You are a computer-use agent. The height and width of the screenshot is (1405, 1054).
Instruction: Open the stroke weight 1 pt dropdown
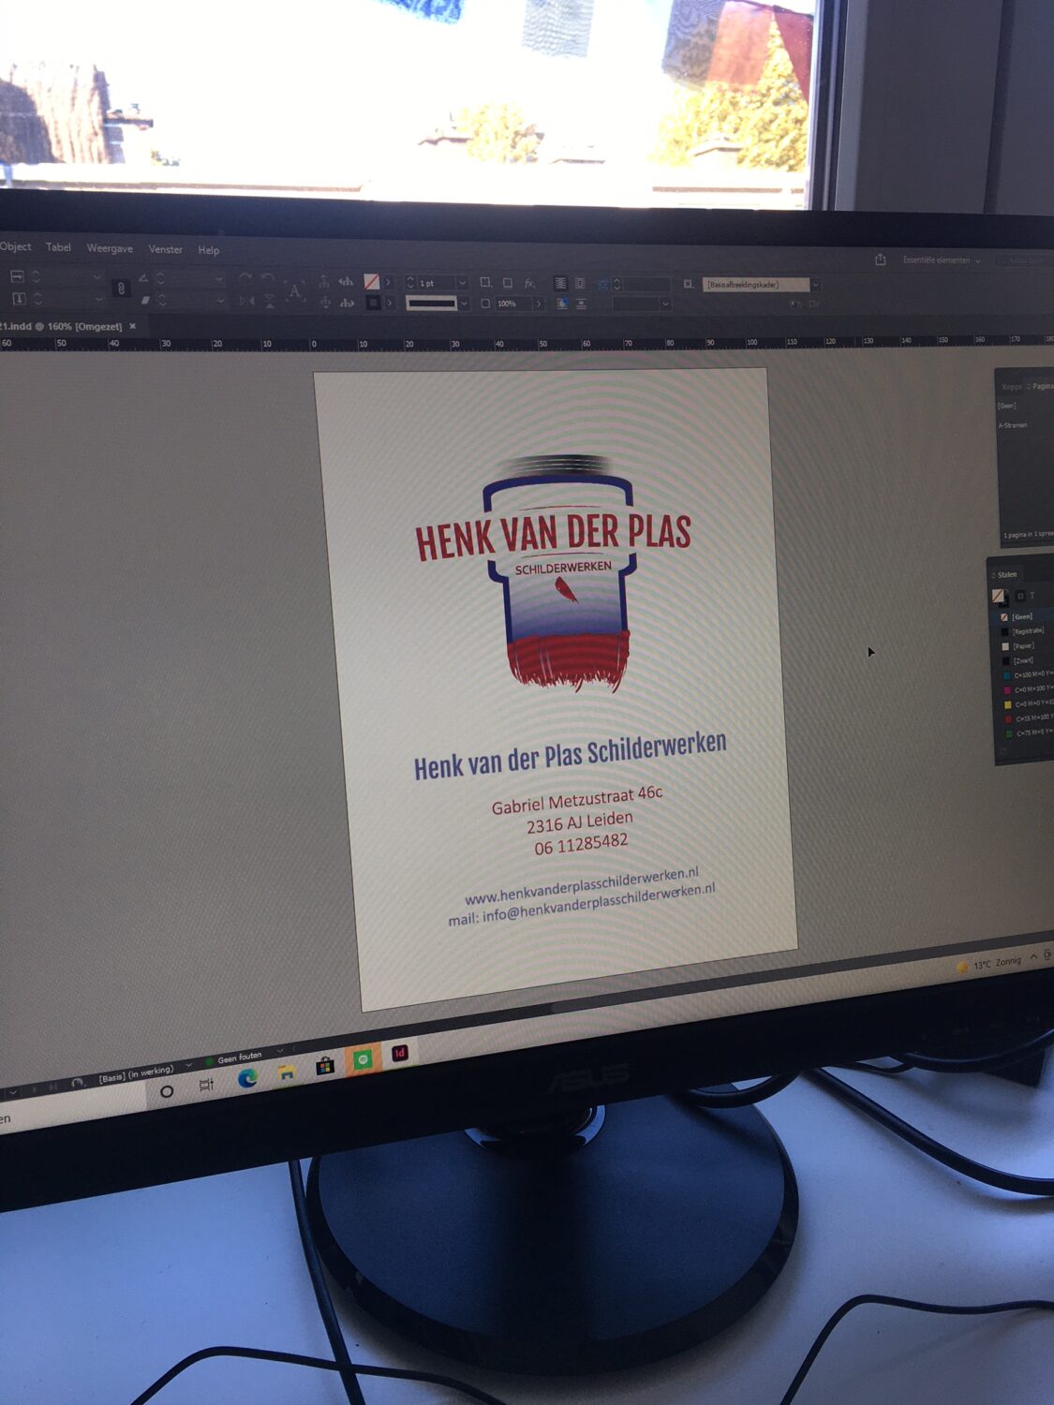(462, 283)
